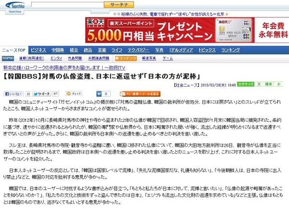Click the bookmark count 0
Viewport: 289px width, 209px height.
tap(106, 94)
